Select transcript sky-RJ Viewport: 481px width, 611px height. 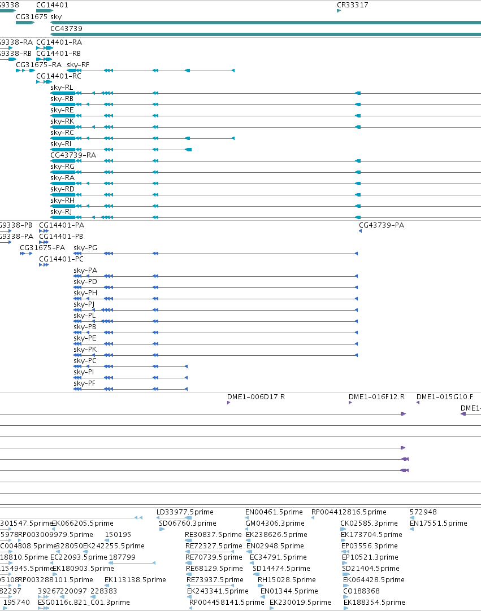(x=266, y=217)
